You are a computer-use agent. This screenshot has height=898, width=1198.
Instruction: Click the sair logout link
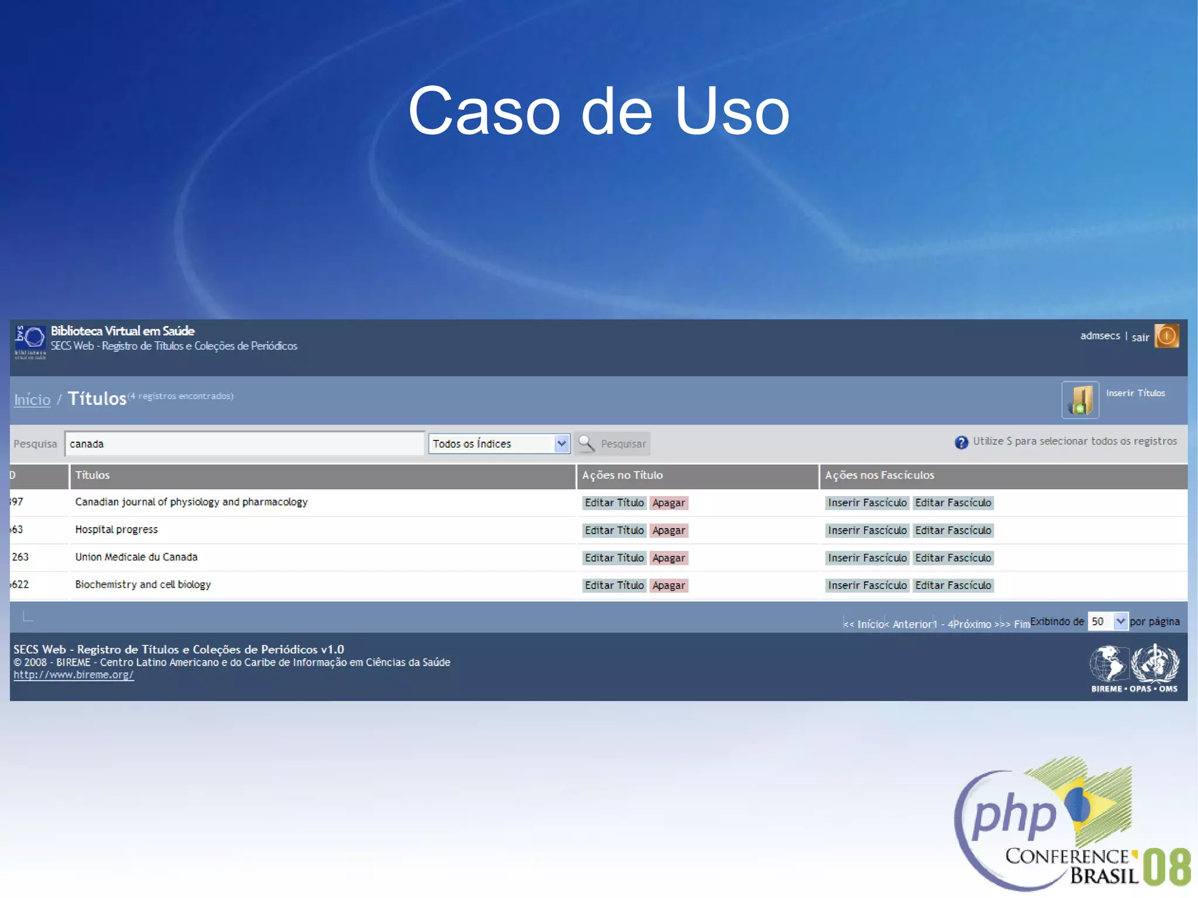(x=1140, y=337)
